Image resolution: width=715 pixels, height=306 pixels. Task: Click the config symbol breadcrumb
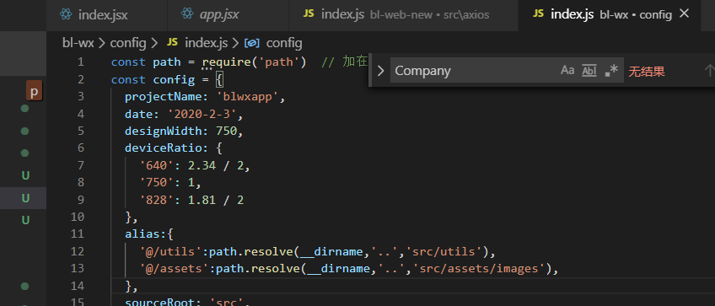tap(284, 43)
